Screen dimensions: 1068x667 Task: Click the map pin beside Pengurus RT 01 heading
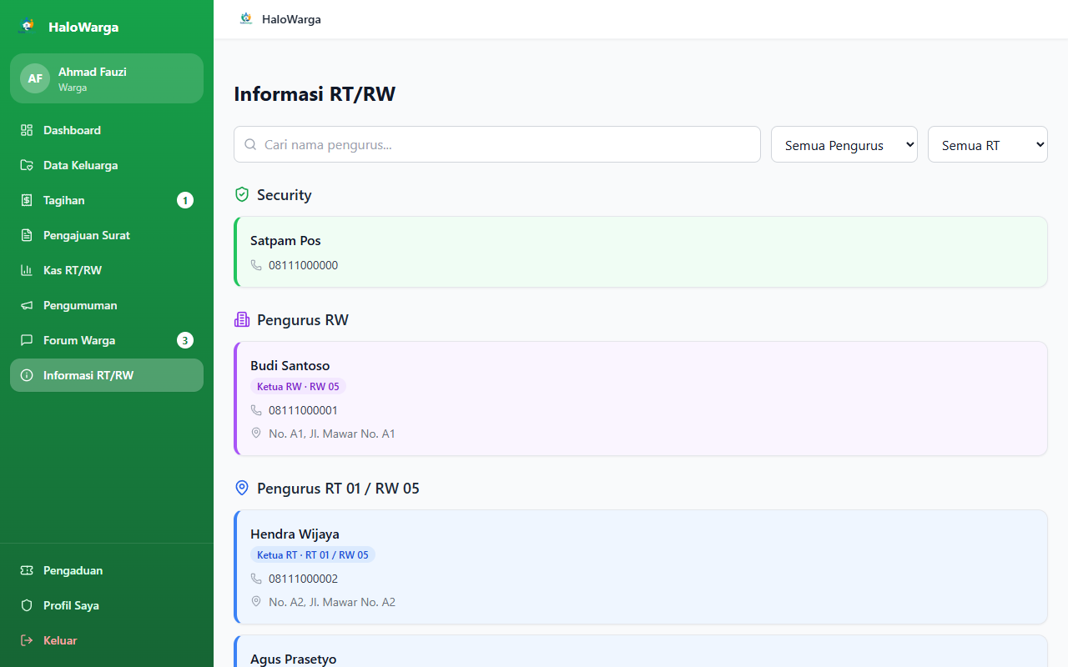coord(242,488)
